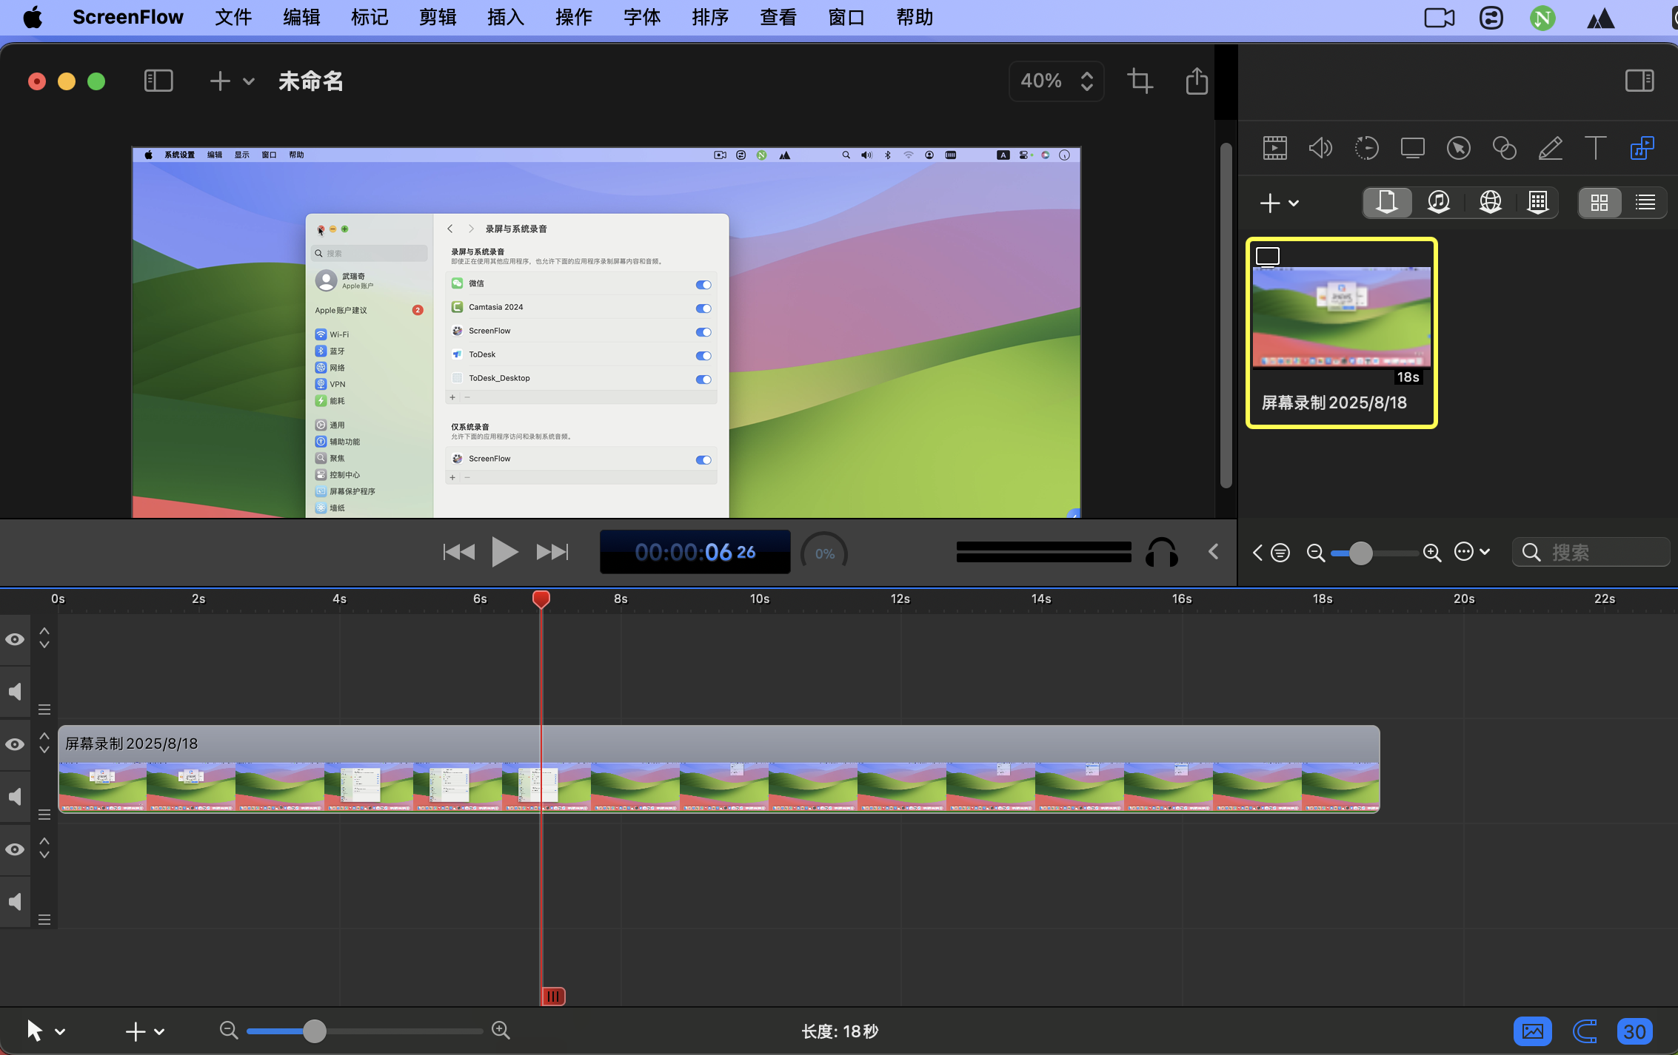Open the audio properties inspector tab
The height and width of the screenshot is (1055, 1678).
tap(1320, 148)
